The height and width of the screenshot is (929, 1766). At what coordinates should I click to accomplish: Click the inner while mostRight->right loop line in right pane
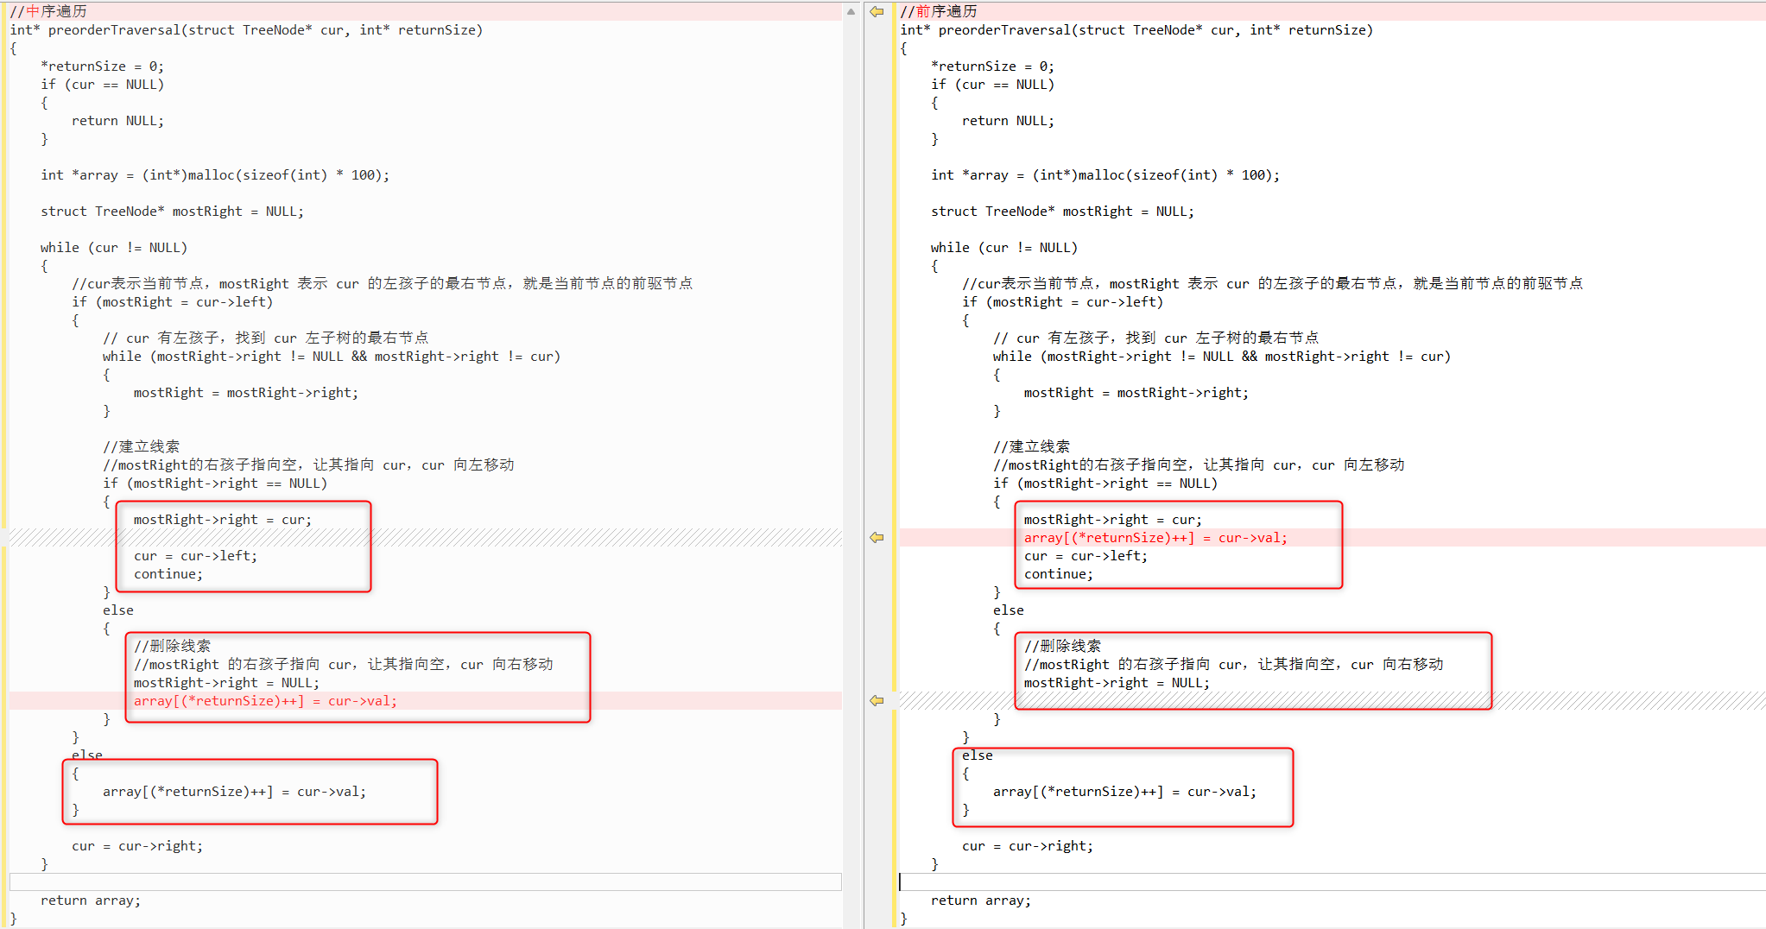pos(1222,357)
